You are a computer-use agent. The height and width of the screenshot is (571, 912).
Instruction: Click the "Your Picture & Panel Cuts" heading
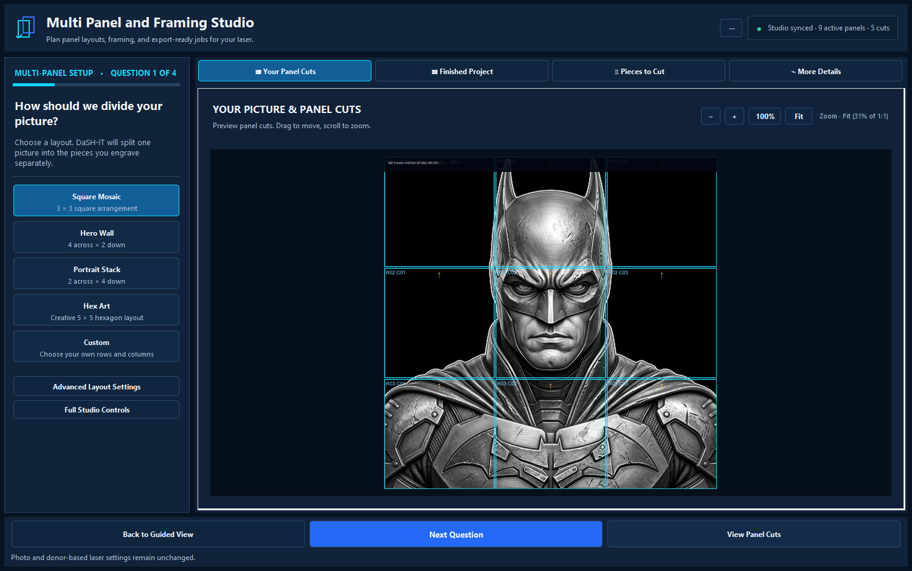(287, 109)
